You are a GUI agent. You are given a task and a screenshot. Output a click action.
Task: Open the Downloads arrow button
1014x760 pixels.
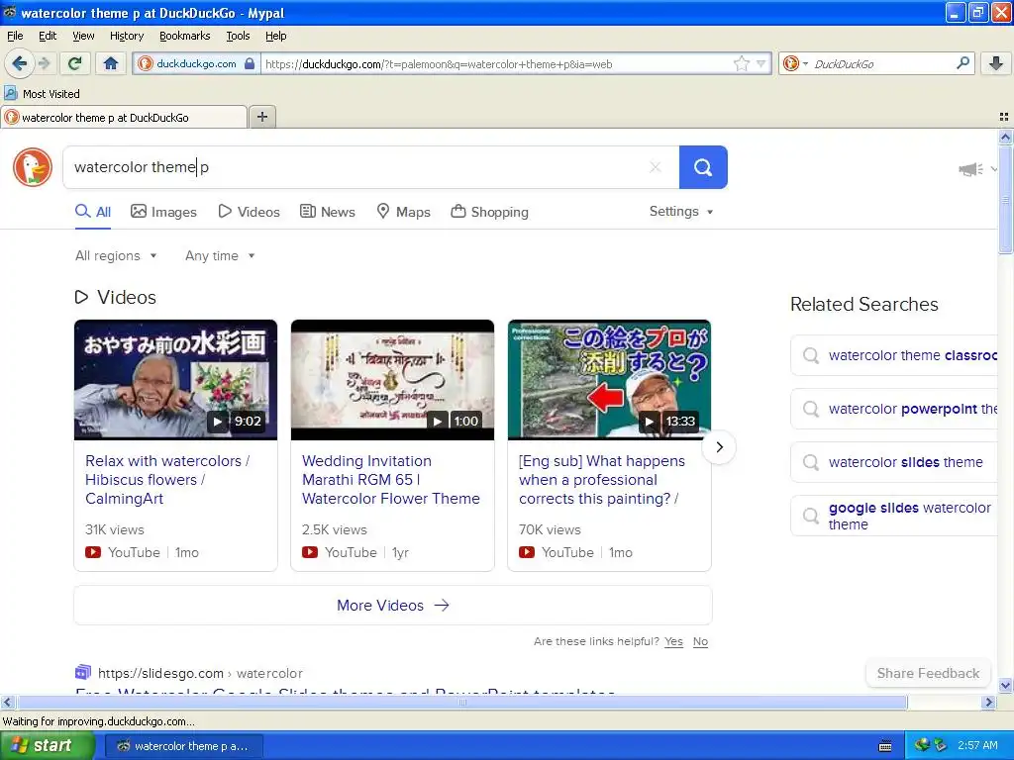(x=996, y=63)
